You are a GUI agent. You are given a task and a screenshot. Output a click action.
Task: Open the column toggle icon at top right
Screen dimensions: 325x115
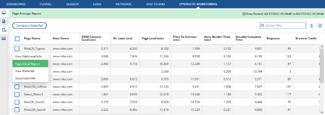pos(320,26)
